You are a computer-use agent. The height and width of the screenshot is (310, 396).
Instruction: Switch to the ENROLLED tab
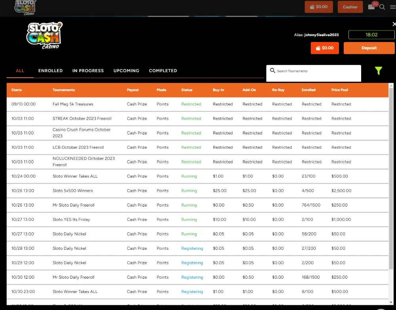[x=51, y=71]
